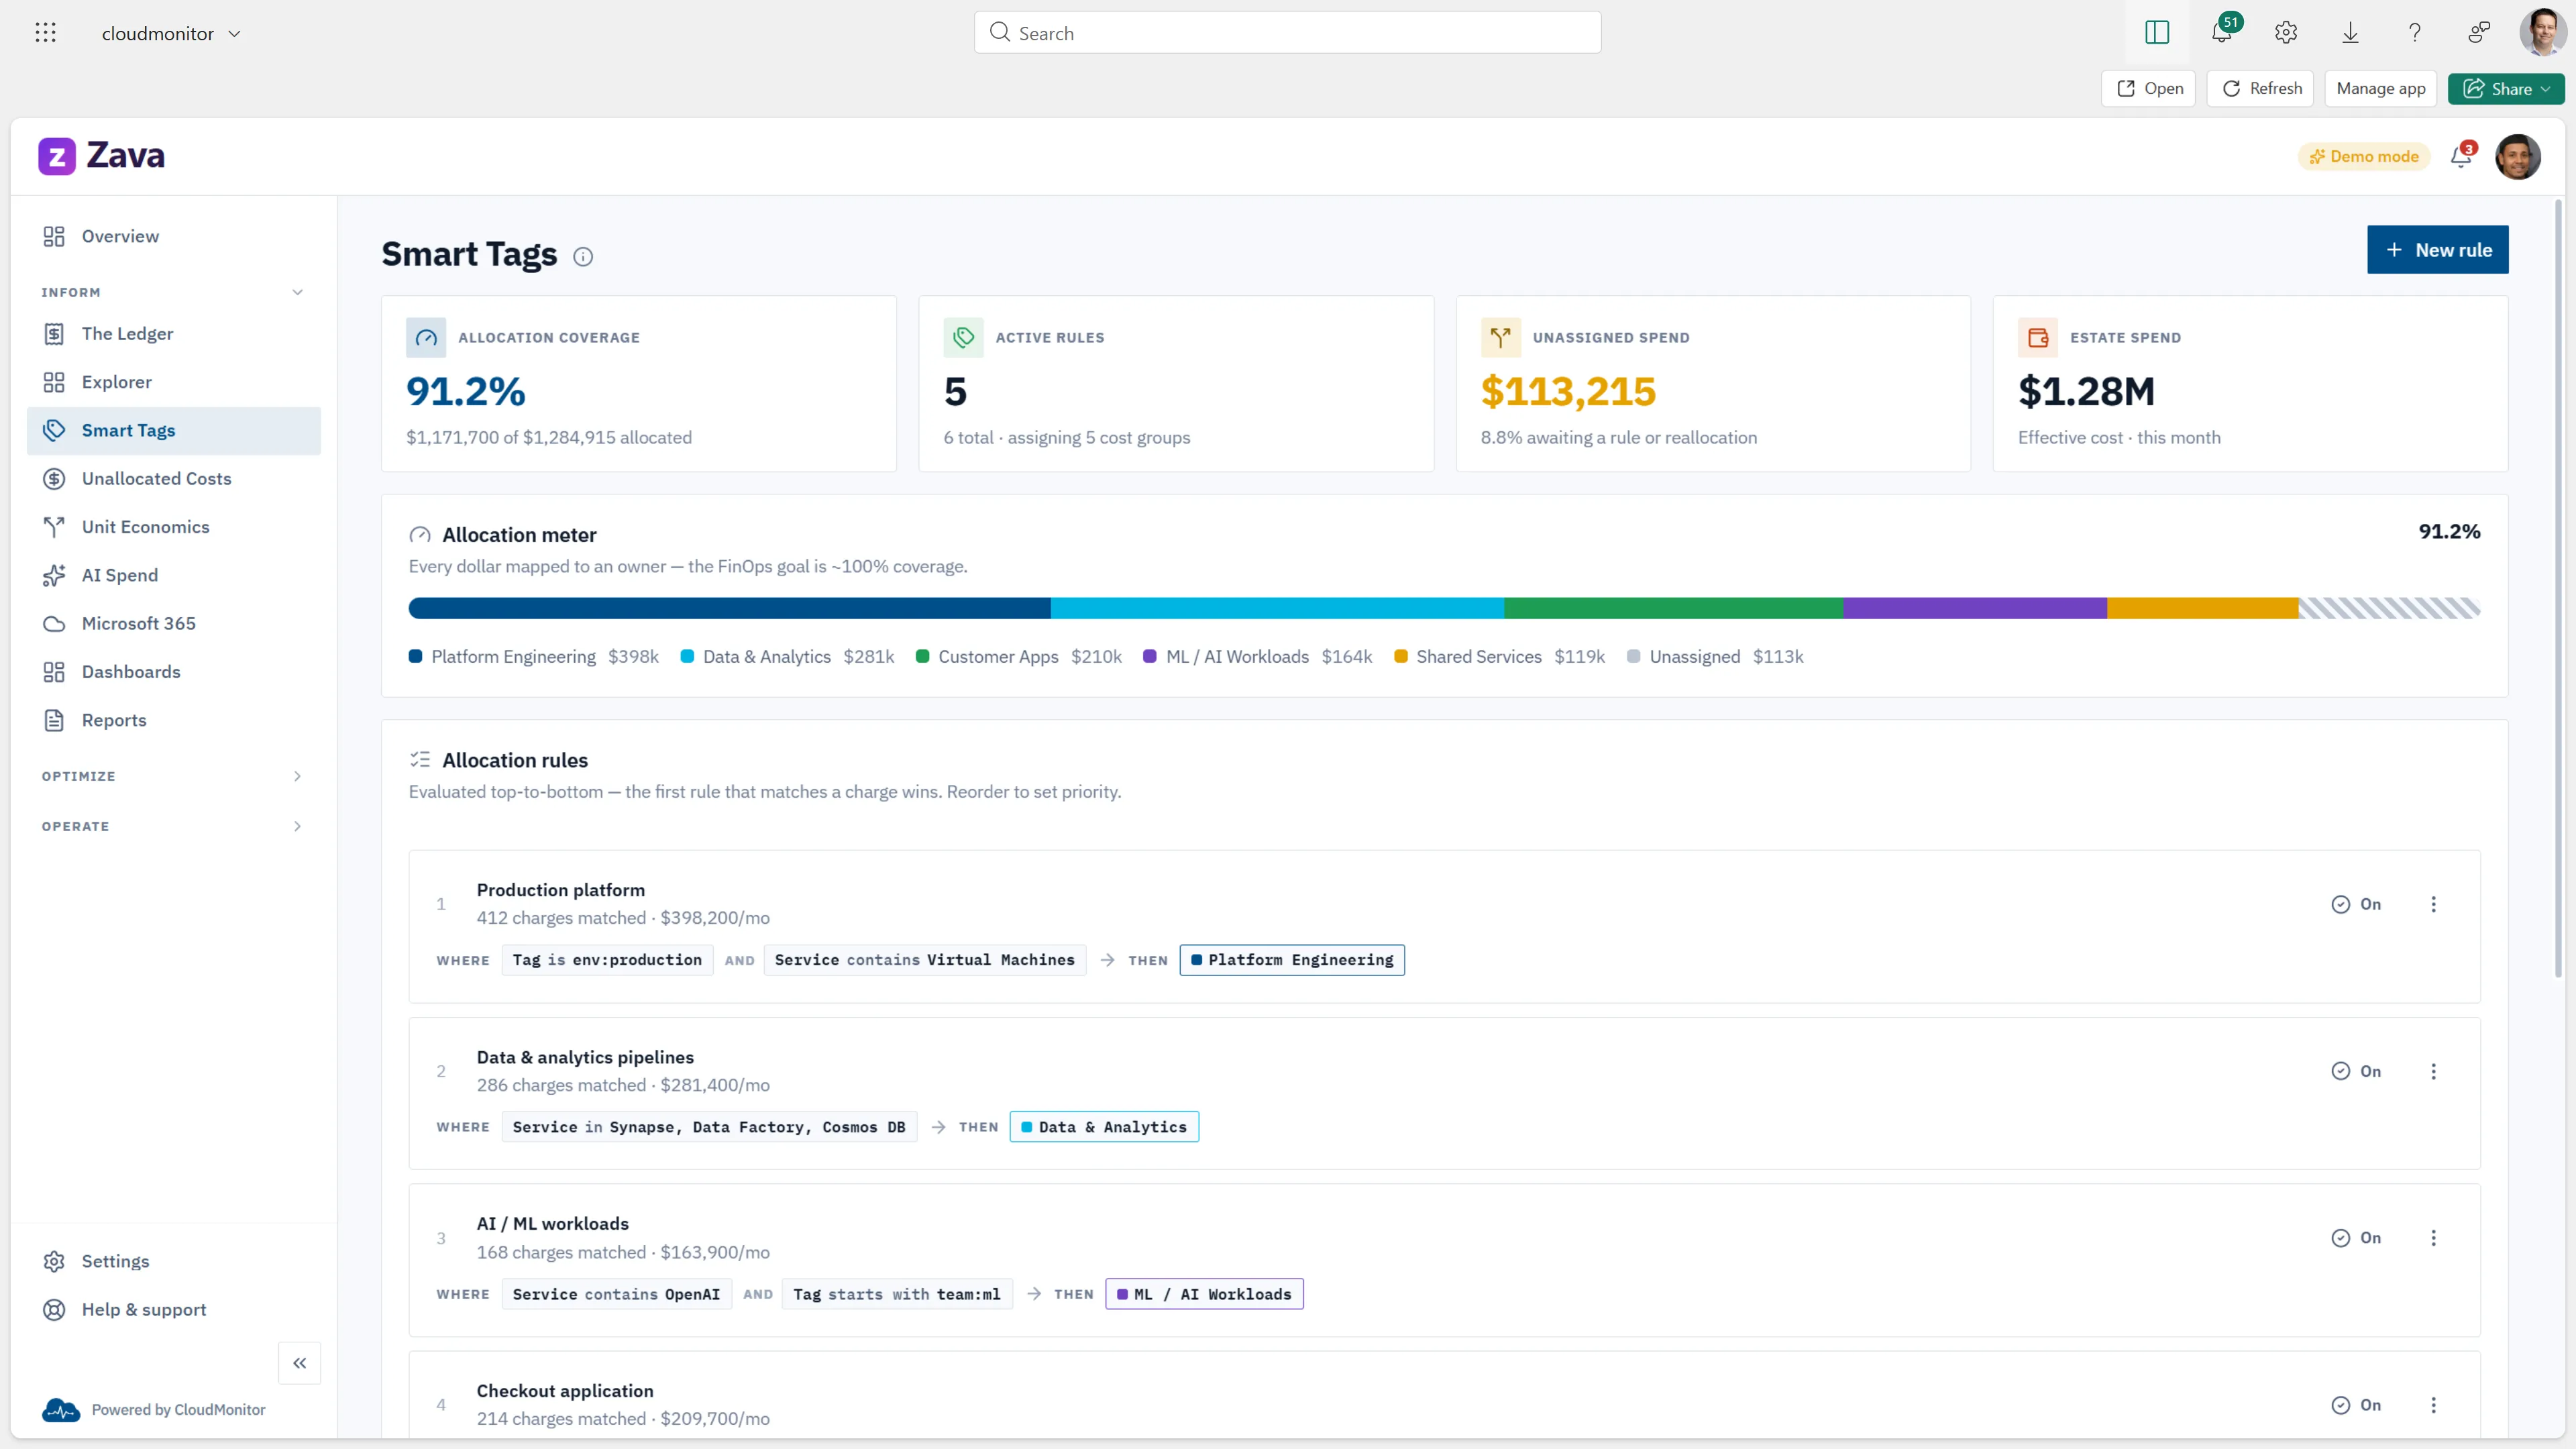Toggle AI / ML workloads On switch
The width and height of the screenshot is (2576, 1449).
pos(2356,1238)
